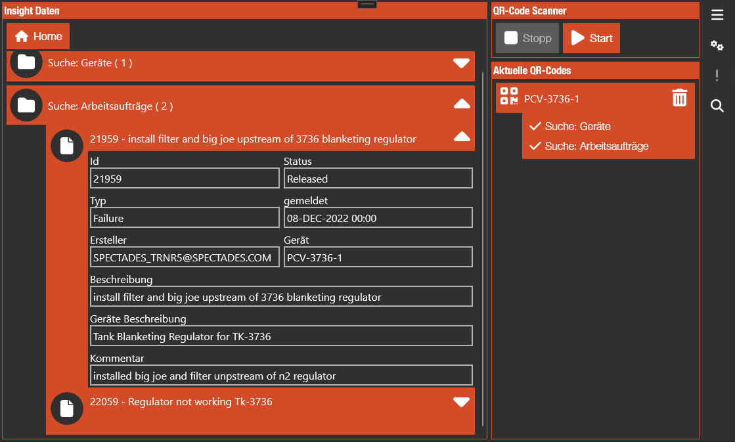Click the drag handle atop the Insight Daten panel
Image resolution: width=735 pixels, height=442 pixels.
(x=367, y=4)
